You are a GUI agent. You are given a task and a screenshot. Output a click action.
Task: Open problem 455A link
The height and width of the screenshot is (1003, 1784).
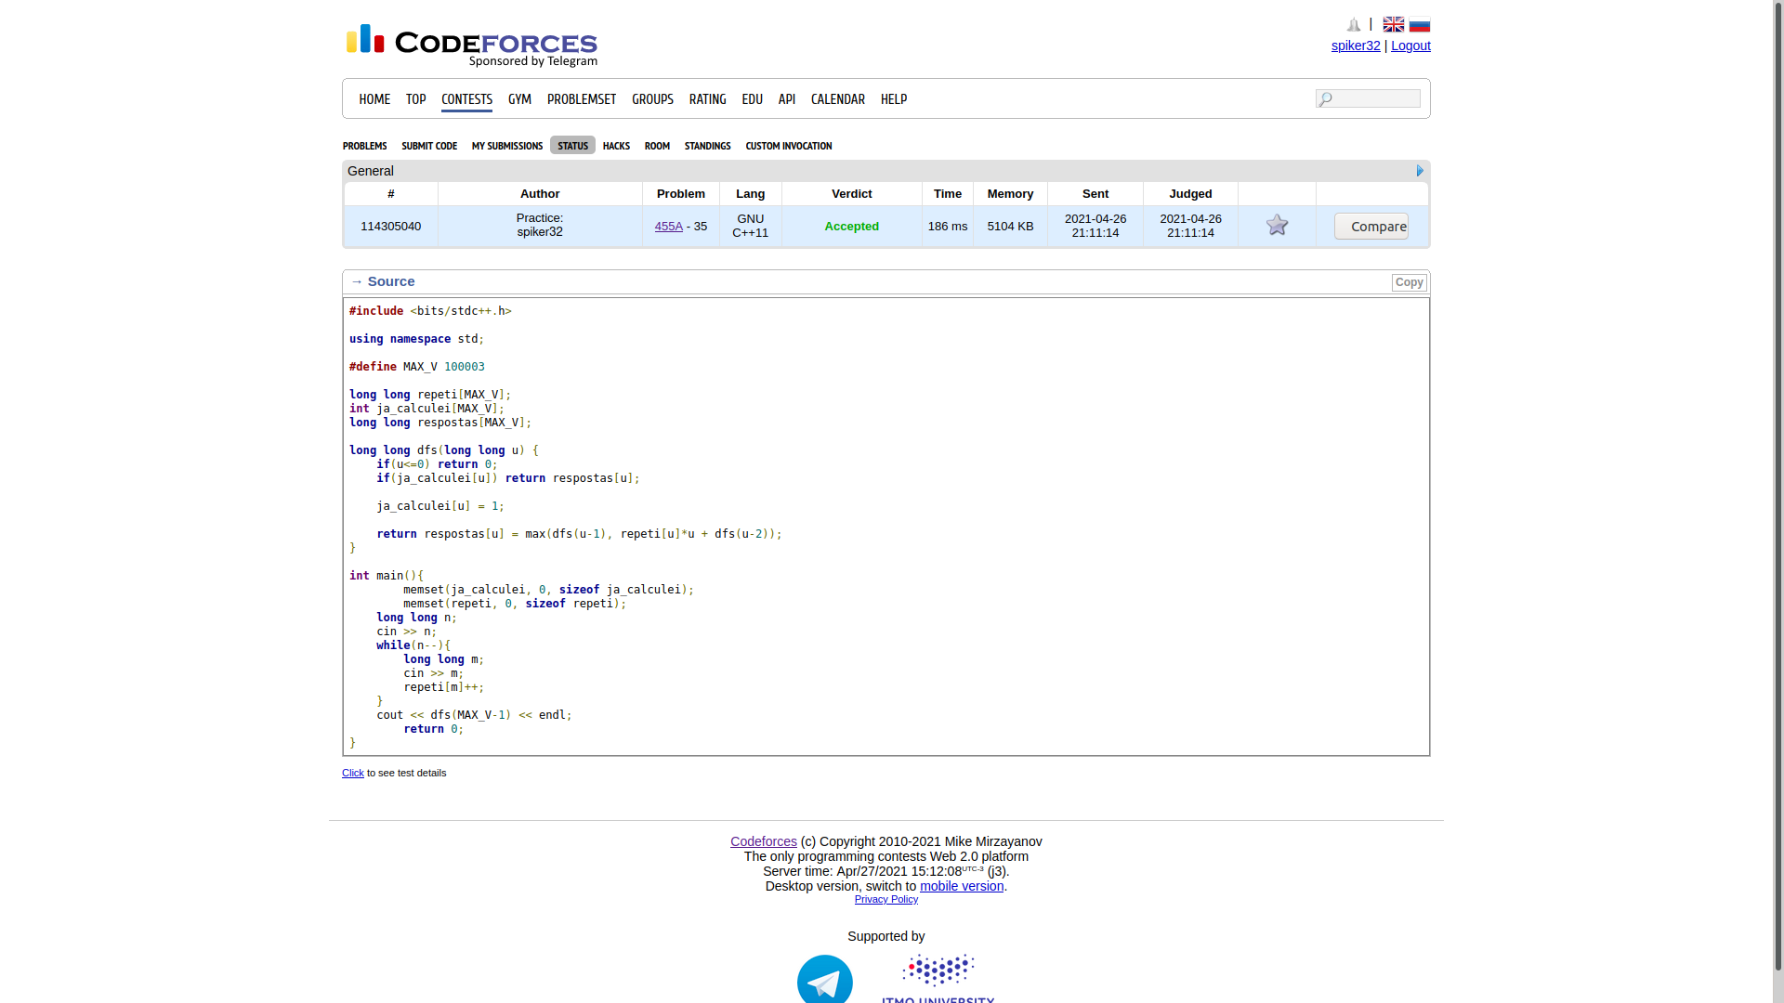pyautogui.click(x=668, y=227)
